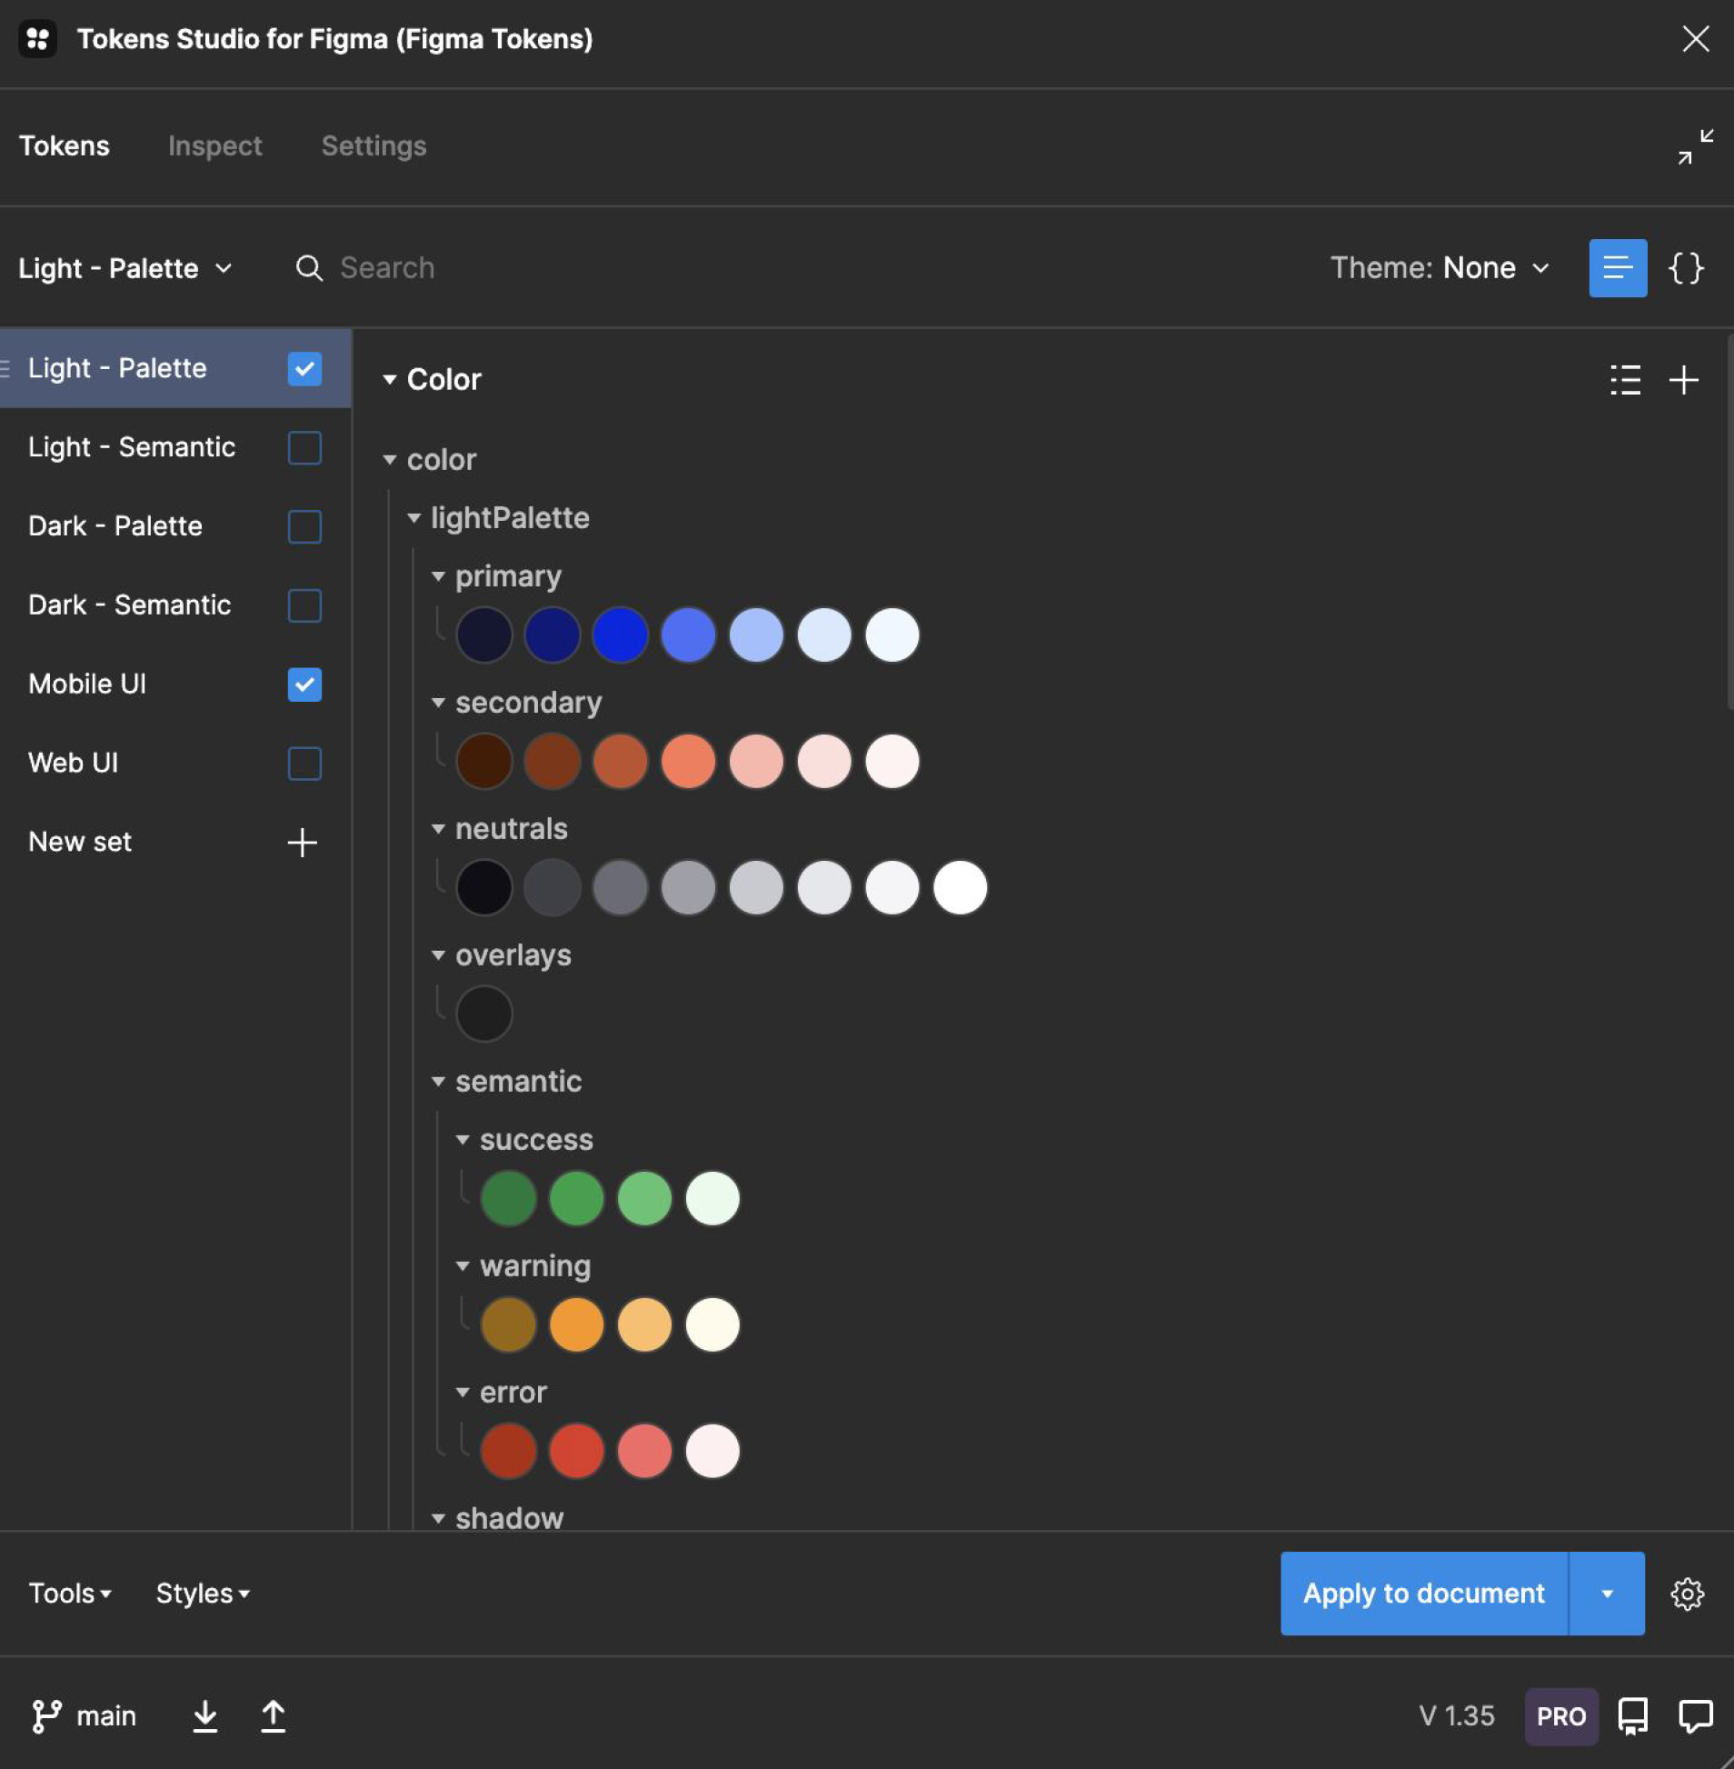Open the Theme: None dropdown
The width and height of the screenshot is (1734, 1769).
[x=1440, y=268]
